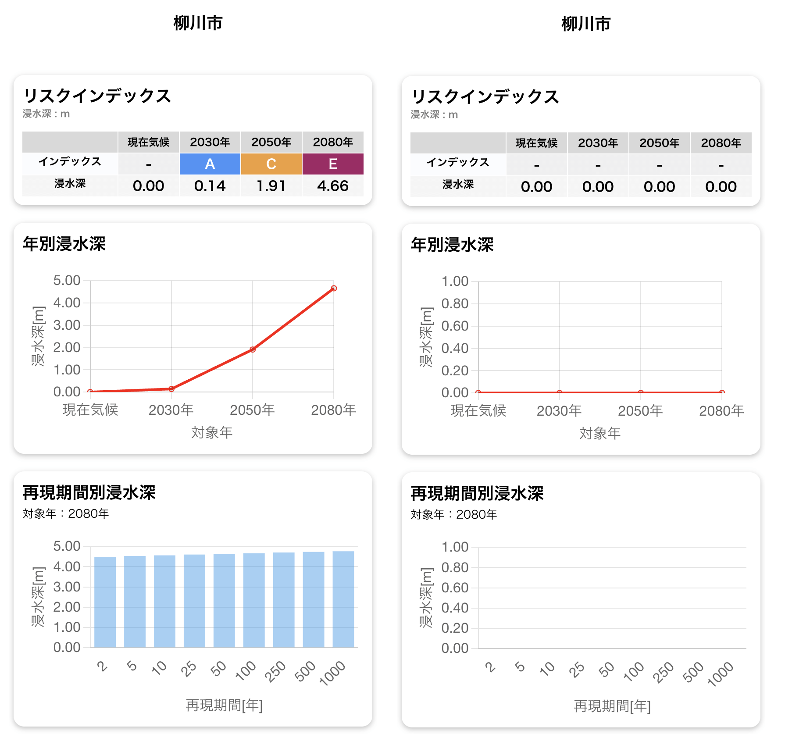The width and height of the screenshot is (792, 734).
Task: Pick the 2030年 point on the rising line chart
Action: pos(171,389)
